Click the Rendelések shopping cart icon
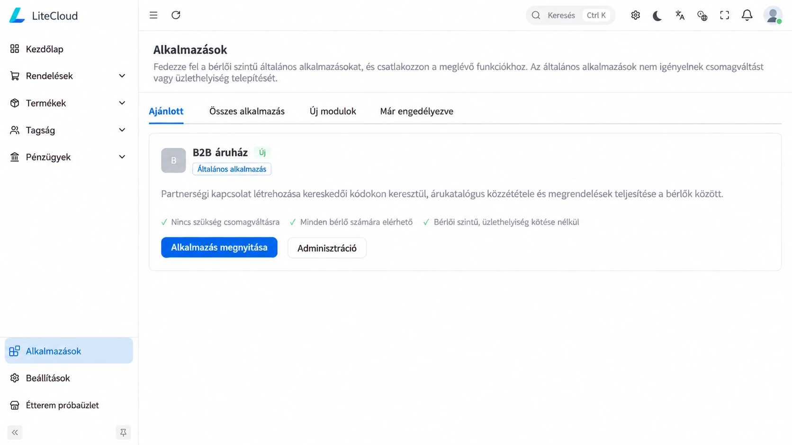This screenshot has height=445, width=792. pos(15,76)
